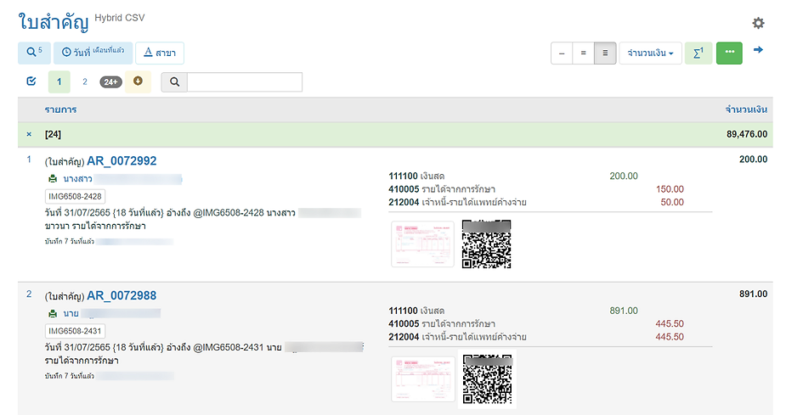Open the settings gear icon
Image resolution: width=786 pixels, height=415 pixels.
[758, 23]
